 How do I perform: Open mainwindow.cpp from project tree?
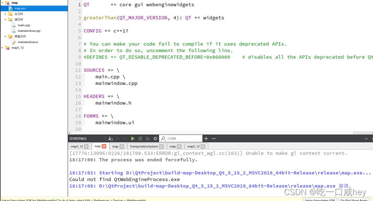tap(29, 31)
